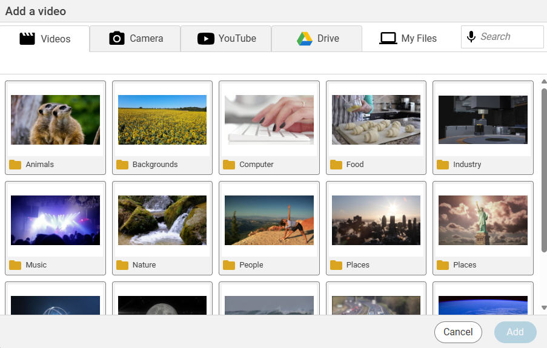This screenshot has width=547, height=348.
Task: Click the Google Drive triangle icon
Action: pos(304,39)
